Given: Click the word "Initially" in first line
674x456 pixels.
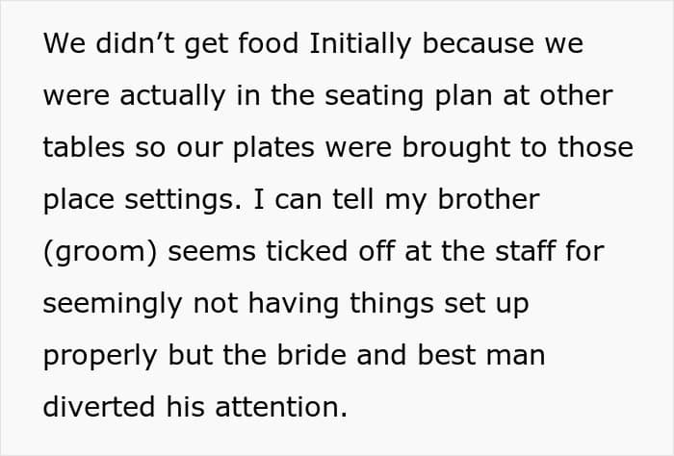Looking at the screenshot, I should tap(360, 44).
